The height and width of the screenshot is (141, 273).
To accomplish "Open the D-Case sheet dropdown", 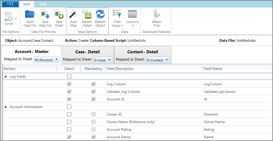I will coord(103,60).
